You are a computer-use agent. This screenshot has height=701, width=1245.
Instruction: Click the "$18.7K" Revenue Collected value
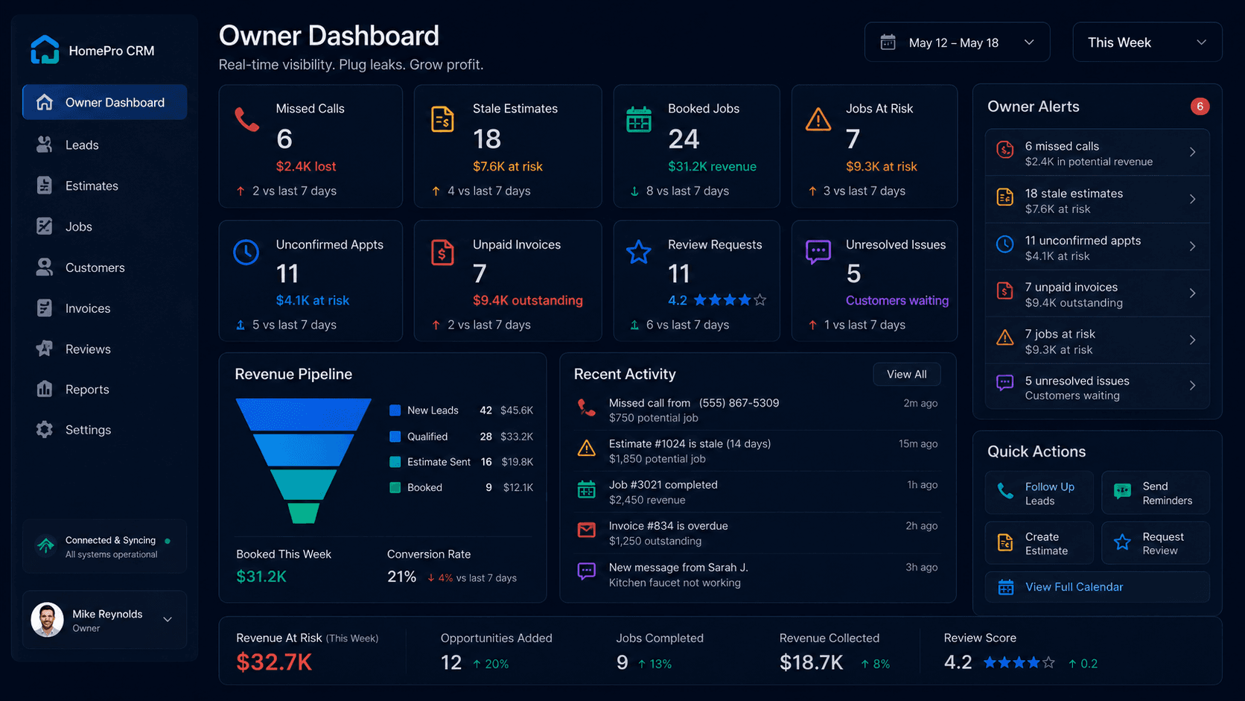point(811,662)
